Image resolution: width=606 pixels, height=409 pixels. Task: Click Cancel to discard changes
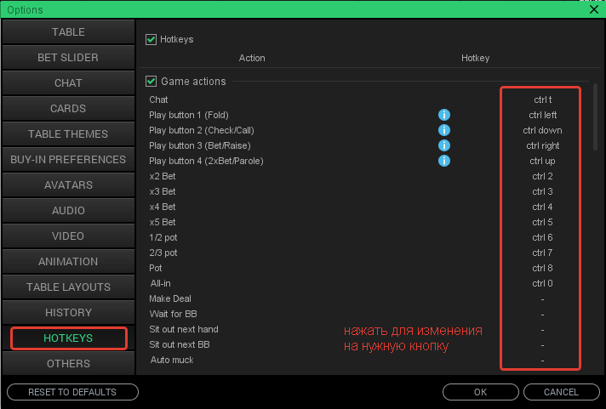[x=561, y=392]
